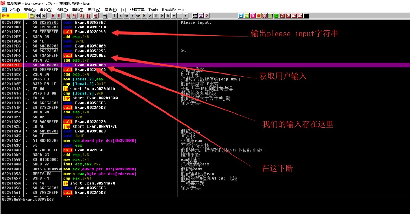
Task: Open the 快捷菜单 menu
Action: [137, 10]
